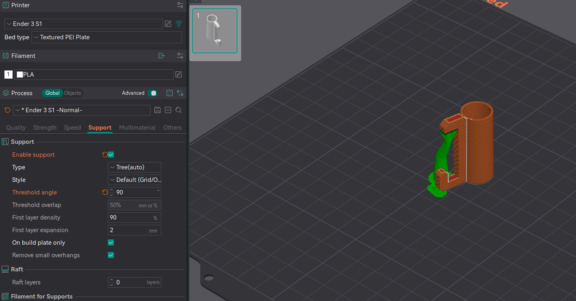Open the Bed type dropdown
The height and width of the screenshot is (301, 576).
[x=107, y=37]
